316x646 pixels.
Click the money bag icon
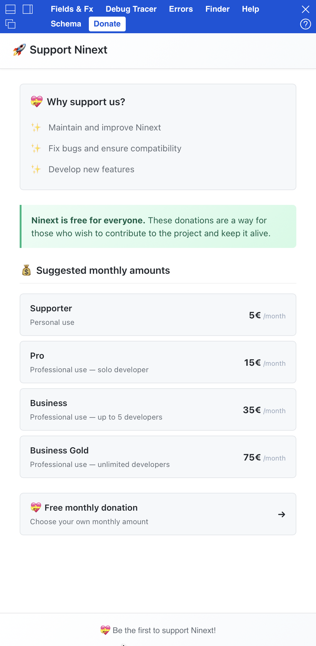point(26,270)
